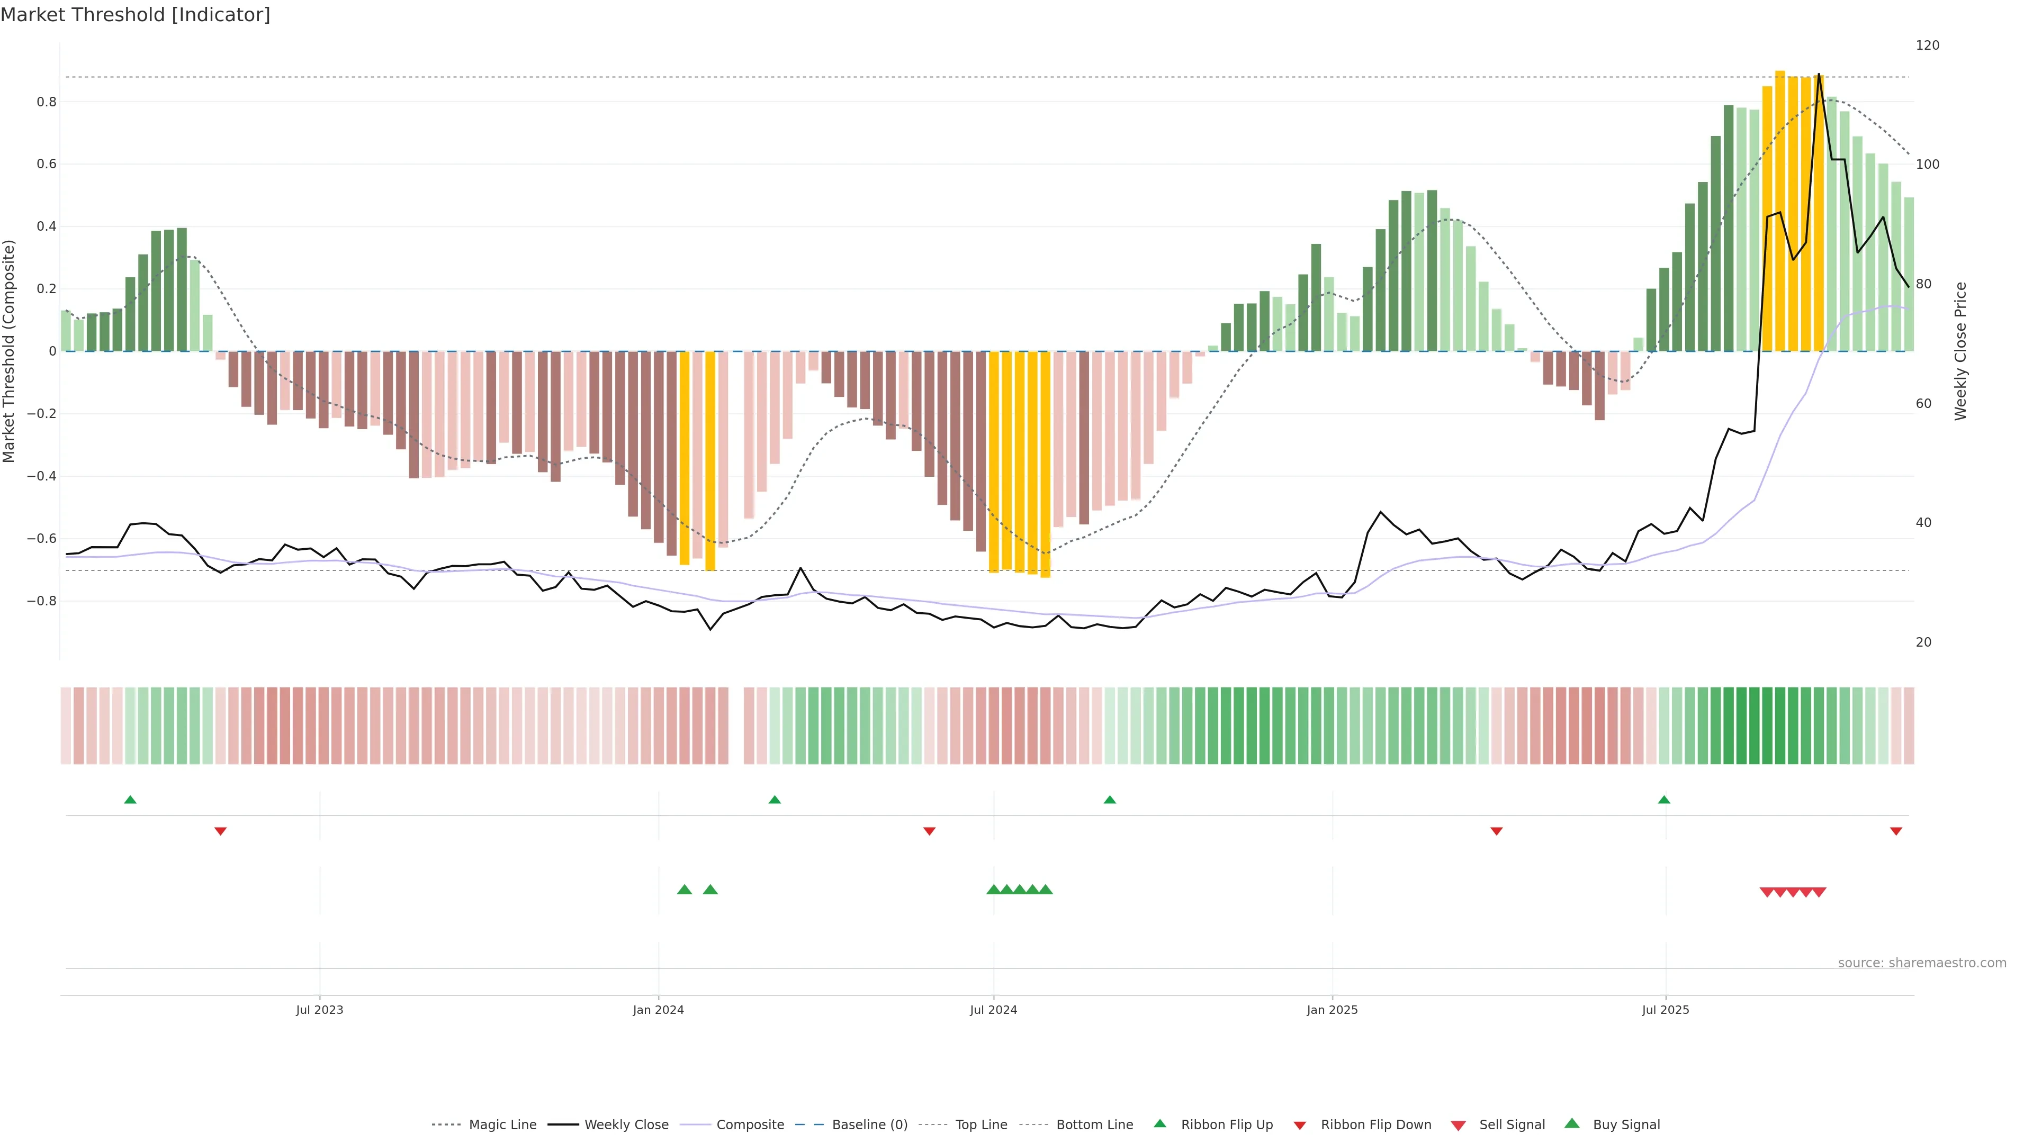The height and width of the screenshot is (1143, 2033).
Task: Click the Buy Signal legend triangle icon
Action: click(x=1572, y=1123)
